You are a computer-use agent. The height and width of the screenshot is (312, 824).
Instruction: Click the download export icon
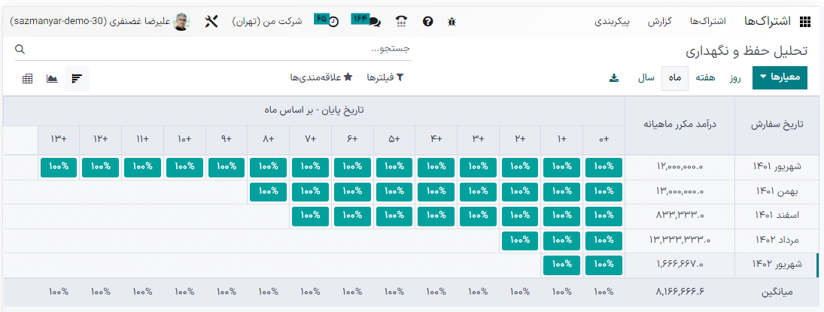point(614,77)
